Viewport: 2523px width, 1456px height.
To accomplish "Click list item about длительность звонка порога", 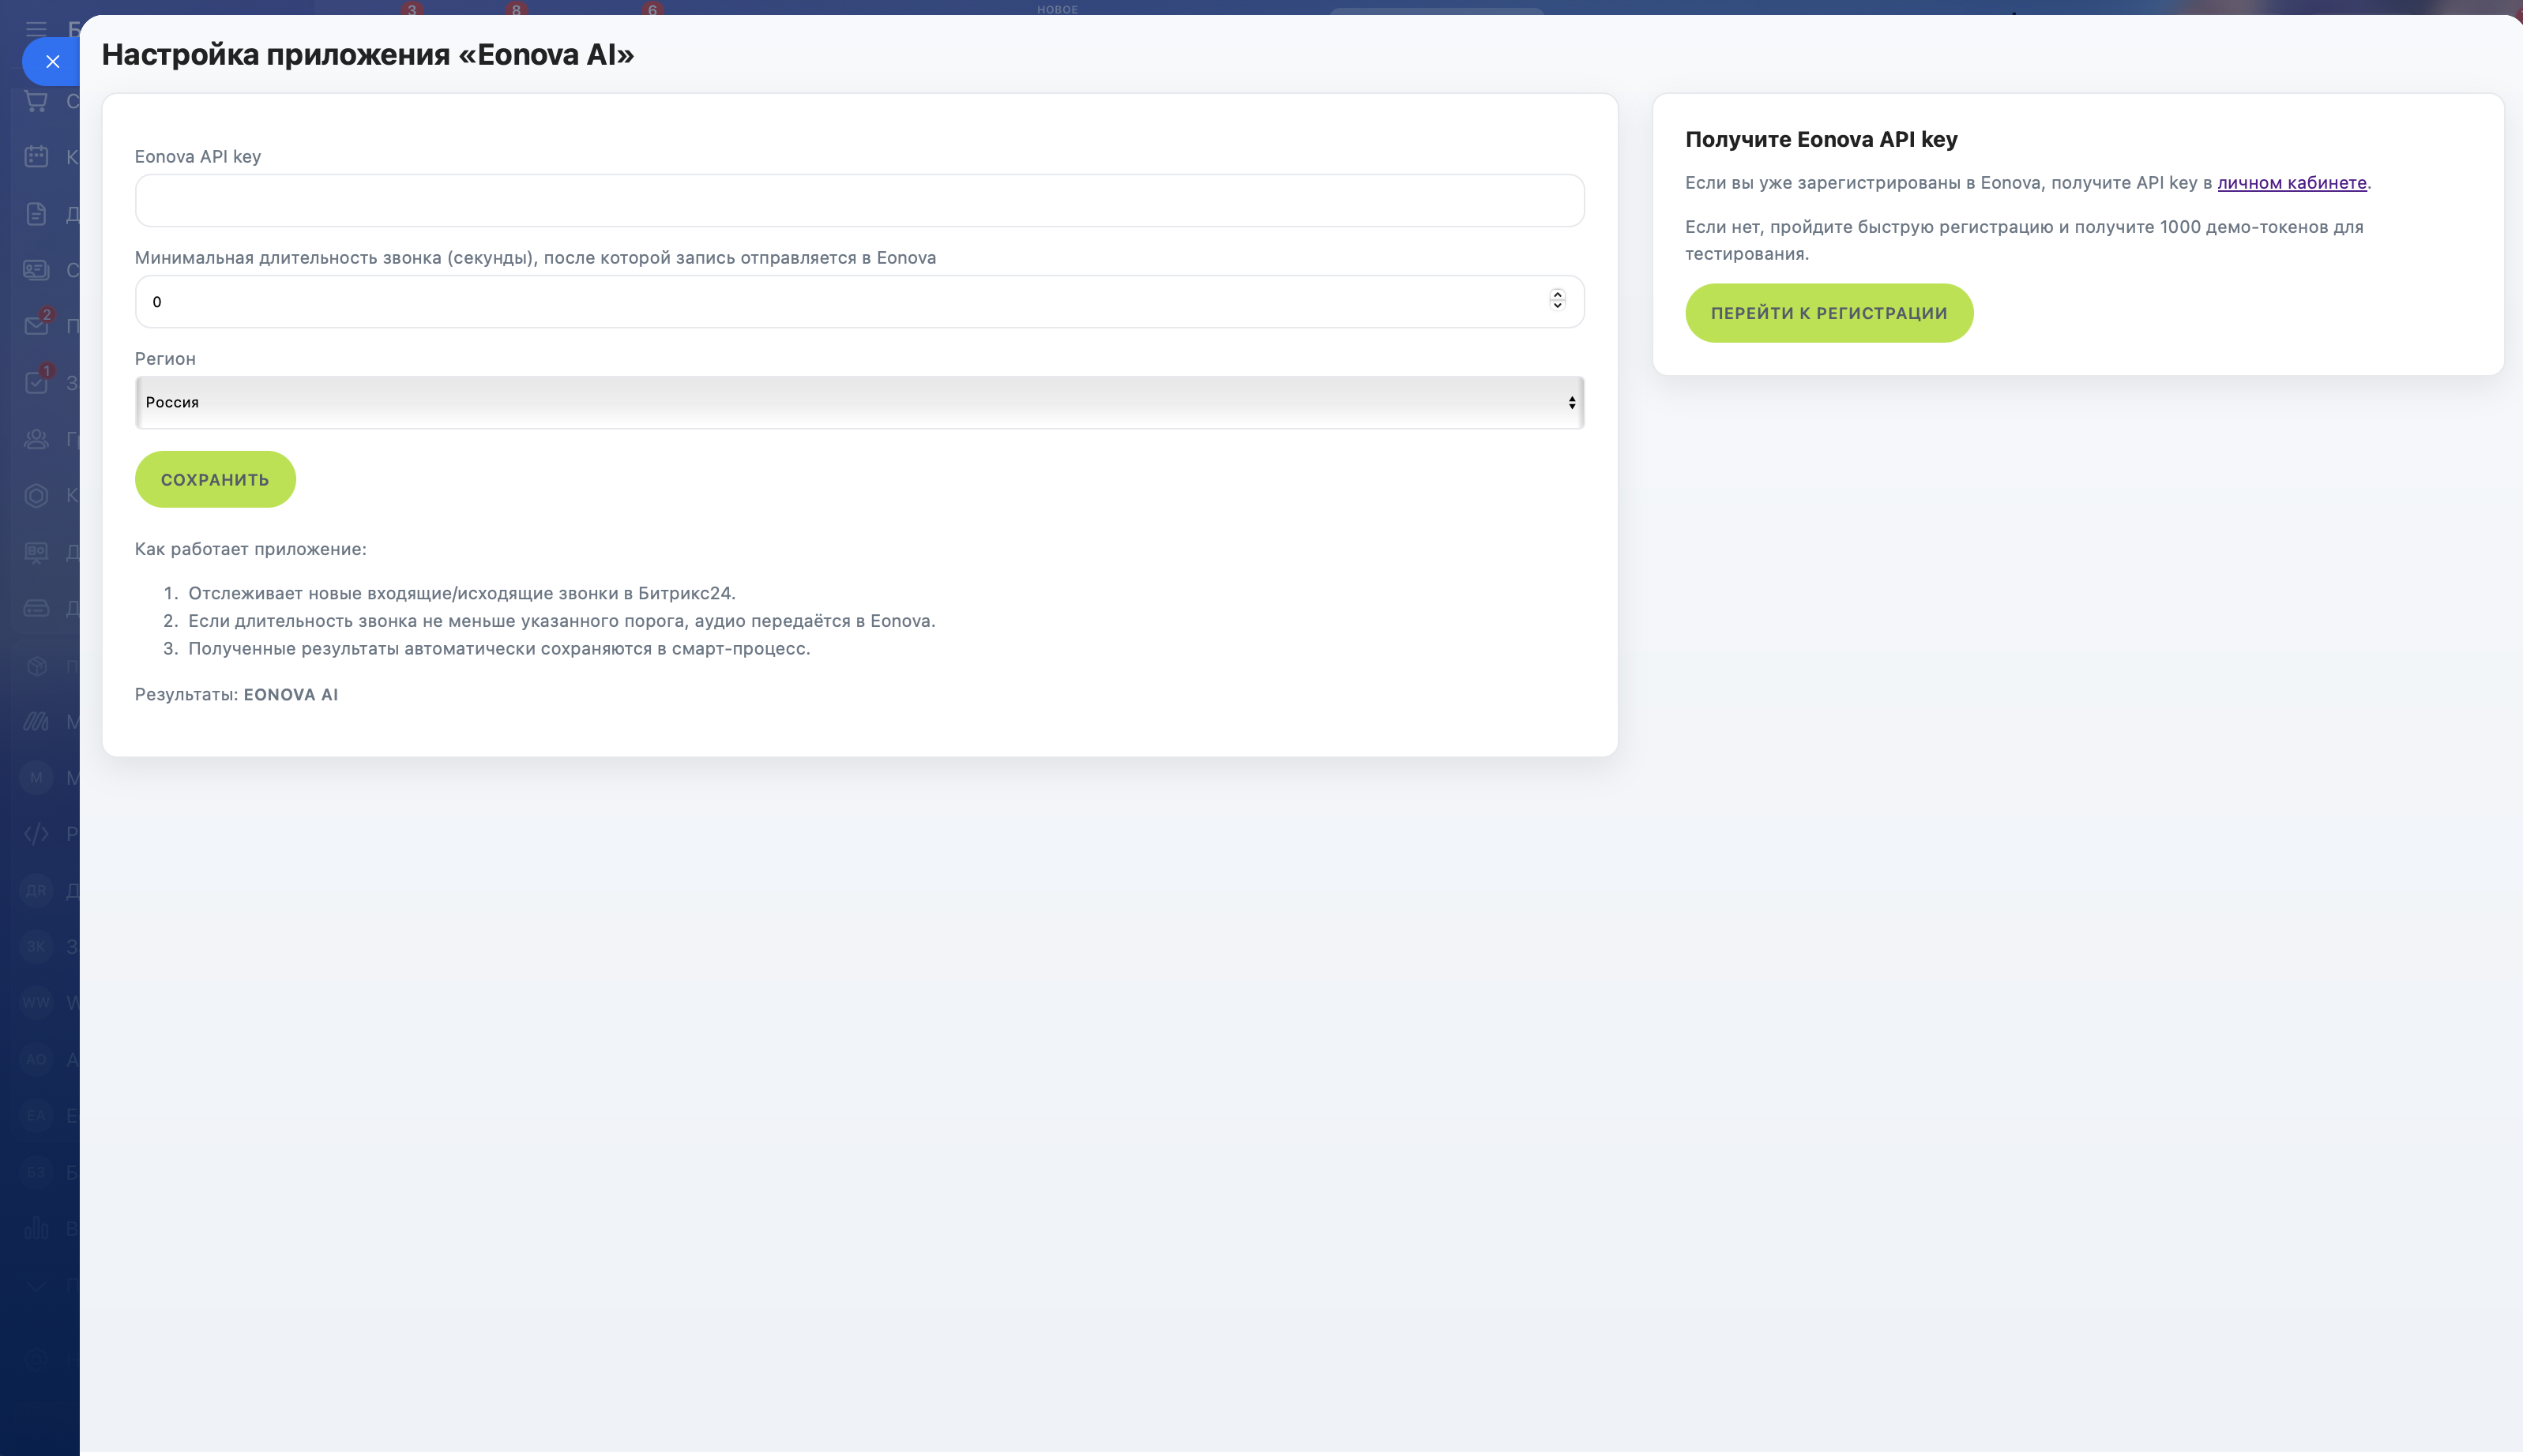I will [x=562, y=622].
